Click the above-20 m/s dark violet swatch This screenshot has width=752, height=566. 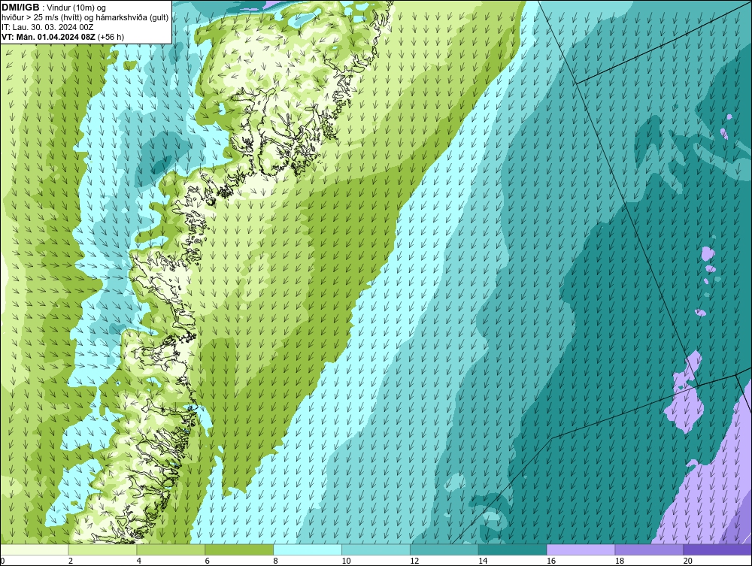pyautogui.click(x=717, y=549)
